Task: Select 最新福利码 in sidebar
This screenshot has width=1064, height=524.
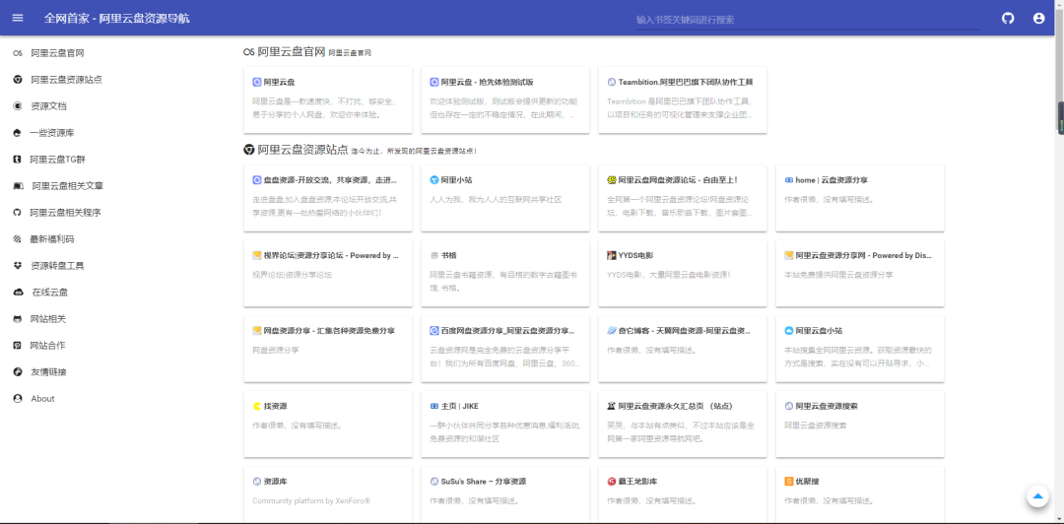Action: (52, 239)
